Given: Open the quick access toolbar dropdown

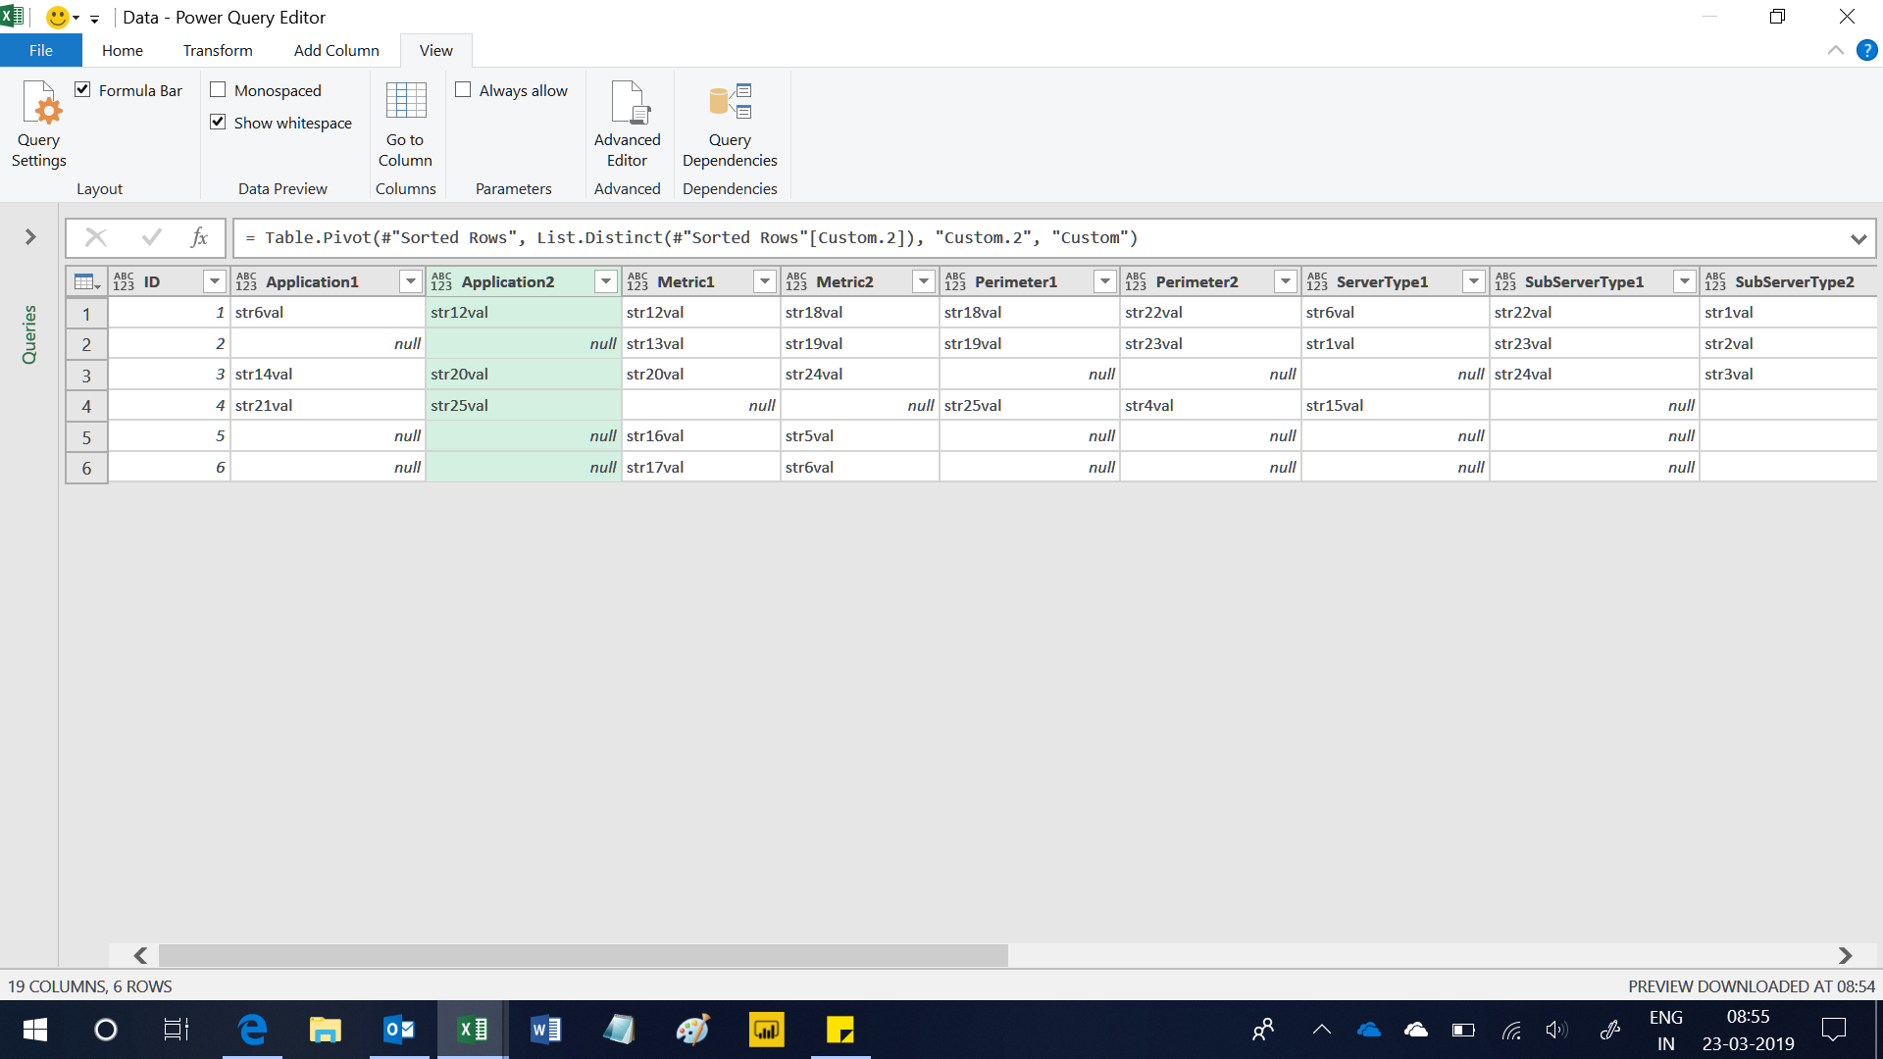Looking at the screenshot, I should (94, 19).
